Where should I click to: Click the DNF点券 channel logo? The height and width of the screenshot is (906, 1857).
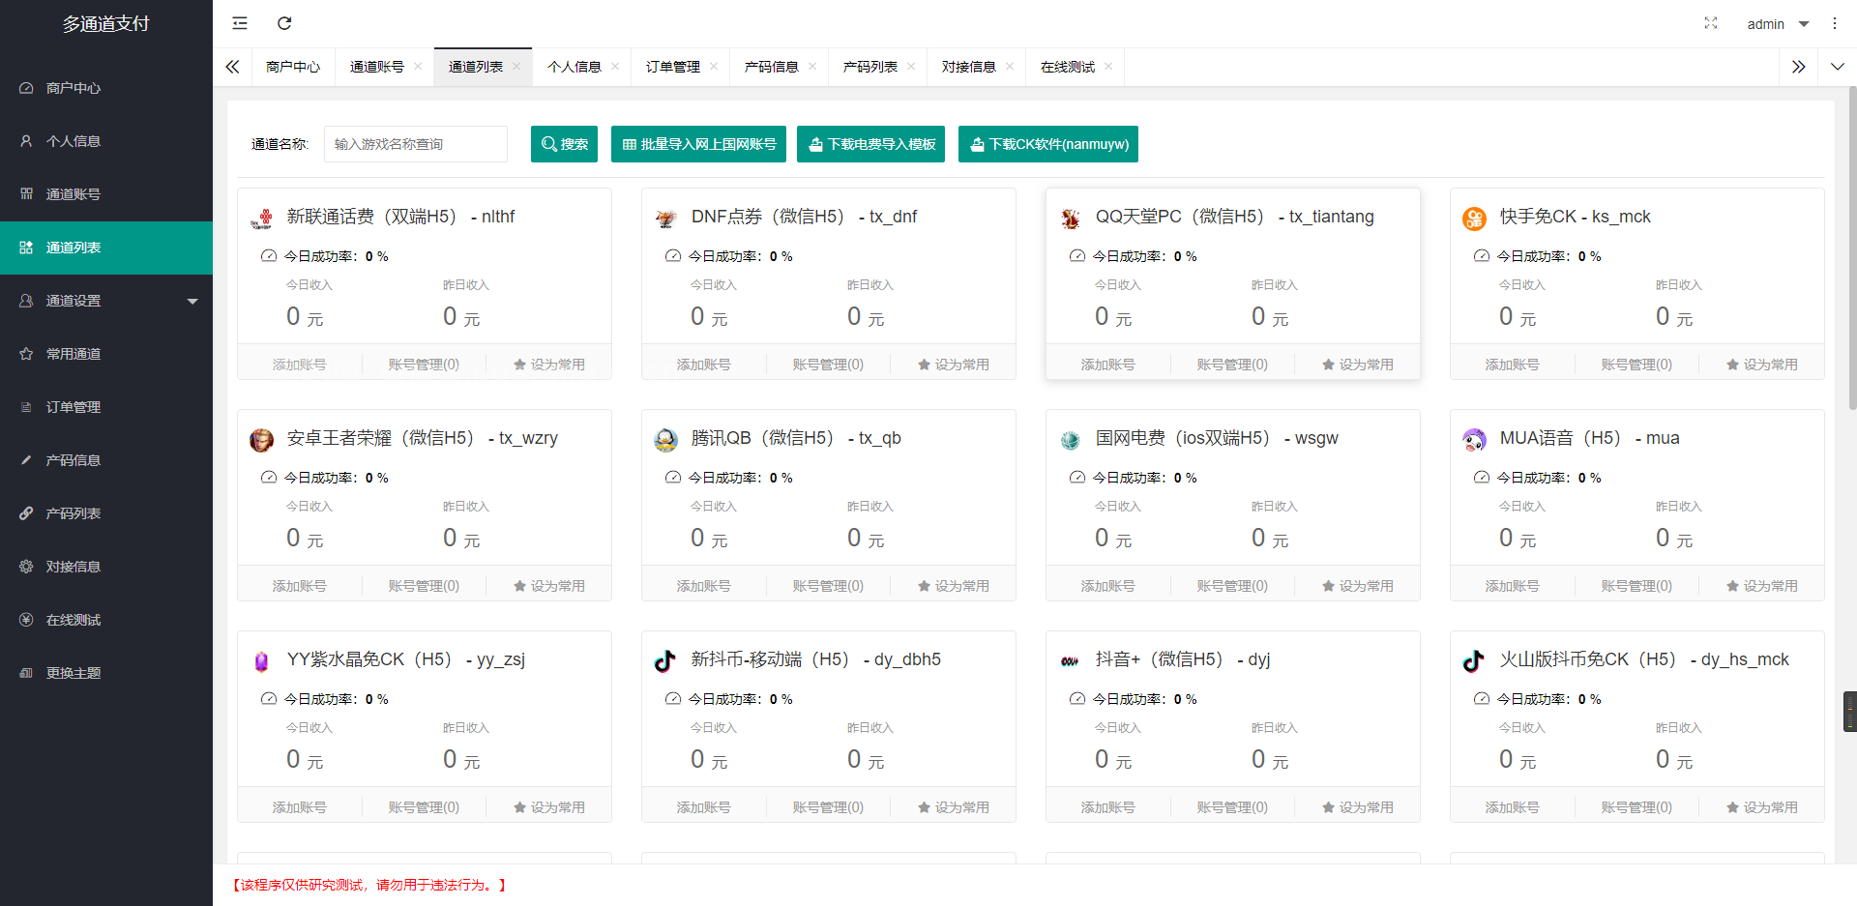pos(665,219)
